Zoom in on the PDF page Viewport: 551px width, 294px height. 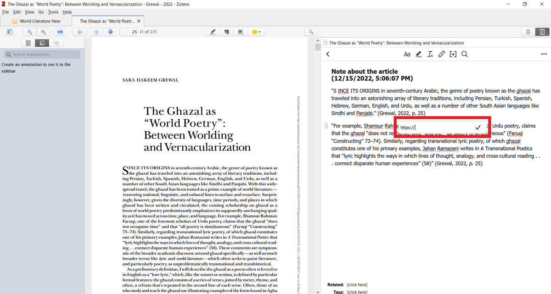(43, 32)
